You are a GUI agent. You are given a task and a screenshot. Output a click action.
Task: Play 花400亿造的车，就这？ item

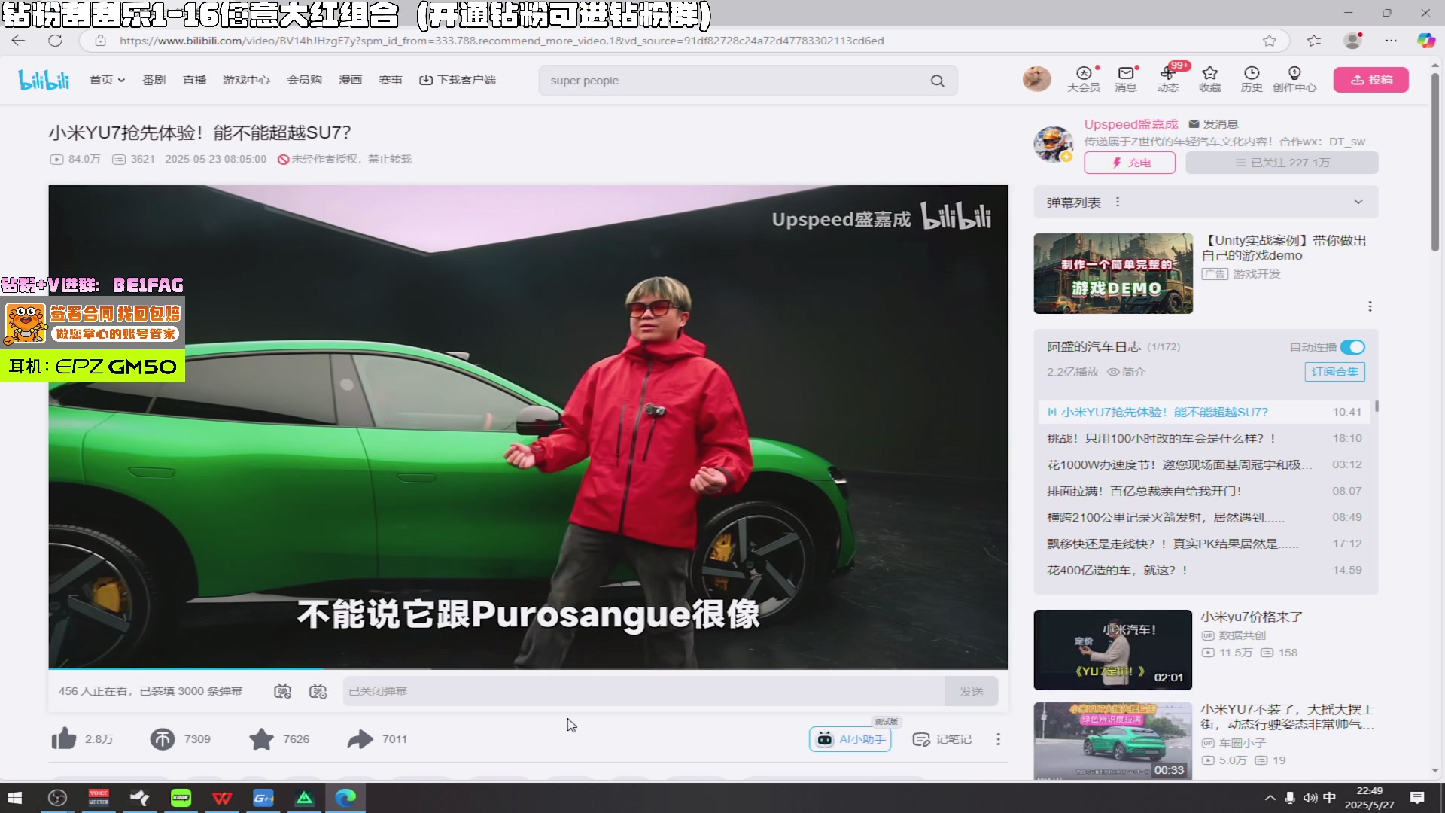click(1204, 570)
